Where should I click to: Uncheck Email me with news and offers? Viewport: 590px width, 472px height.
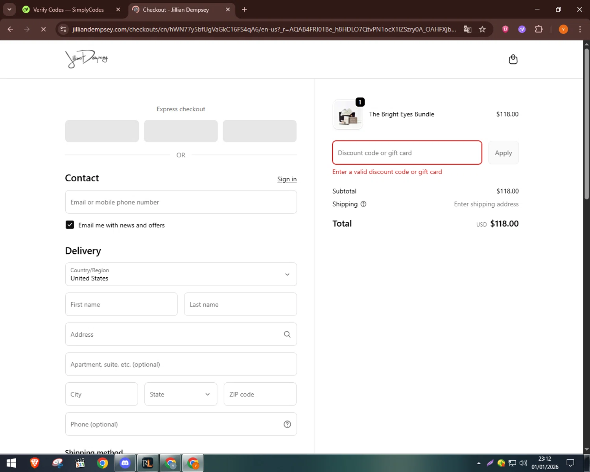[x=70, y=225]
